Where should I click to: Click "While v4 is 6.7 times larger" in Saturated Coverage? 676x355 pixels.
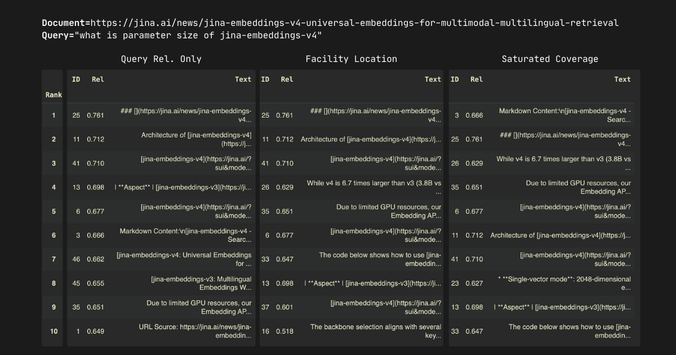(564, 163)
